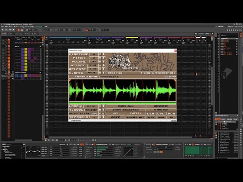Image resolution: width=243 pixels, height=182 pixels.
Task: Increase Finetune with its up arrow
Action: [x=100, y=54]
